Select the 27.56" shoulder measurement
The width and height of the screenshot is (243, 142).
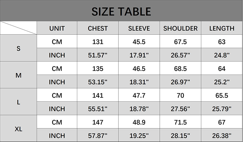tap(180, 109)
